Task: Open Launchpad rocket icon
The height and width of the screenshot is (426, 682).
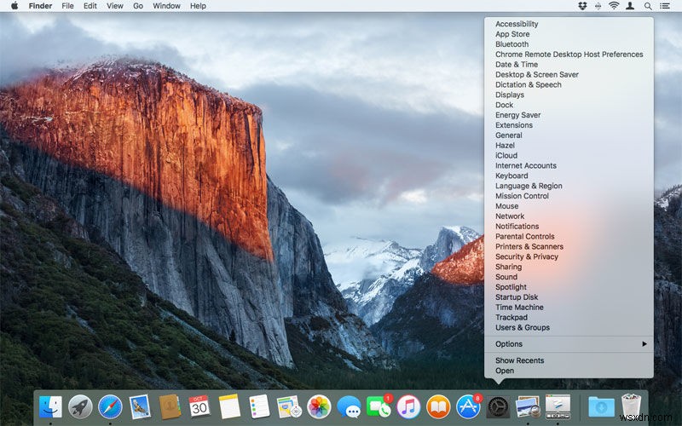Action: point(80,406)
